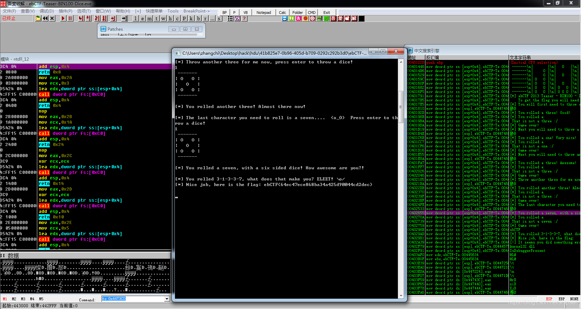Show Source with 's' button
The width and height of the screenshot is (581, 309).
(x=219, y=18)
